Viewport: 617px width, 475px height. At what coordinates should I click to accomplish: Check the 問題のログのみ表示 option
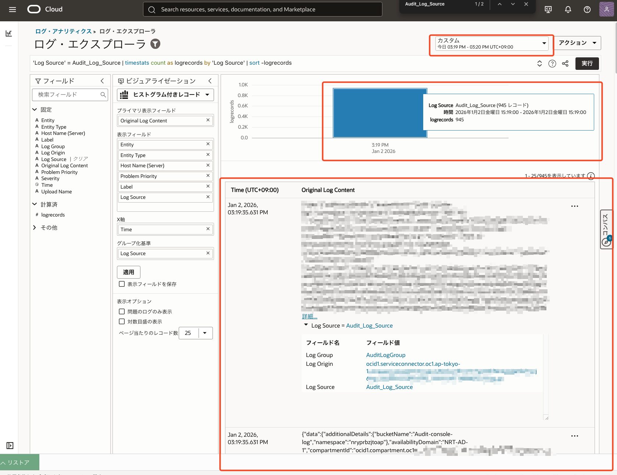(x=122, y=311)
